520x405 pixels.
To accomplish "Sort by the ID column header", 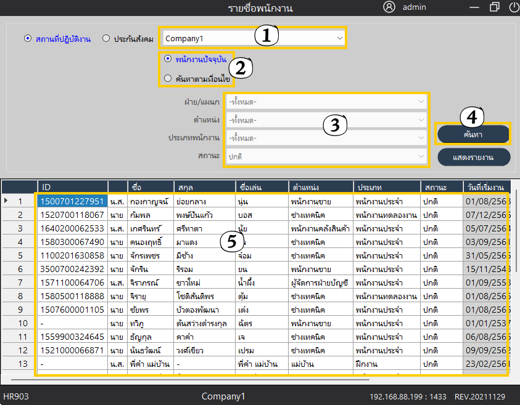I will (72, 186).
